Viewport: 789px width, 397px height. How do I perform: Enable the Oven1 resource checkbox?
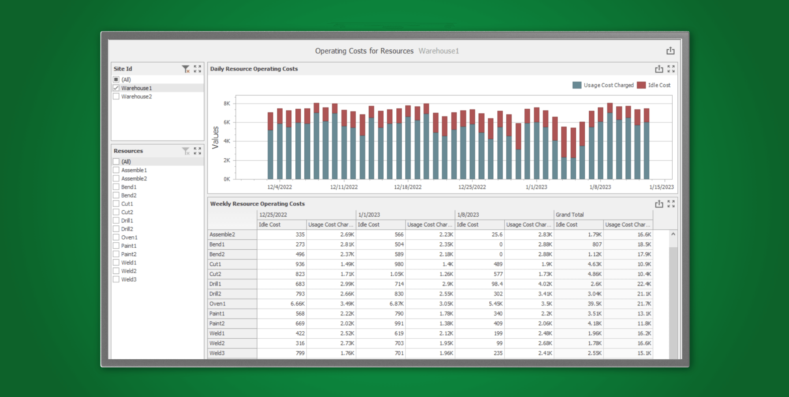(x=116, y=237)
